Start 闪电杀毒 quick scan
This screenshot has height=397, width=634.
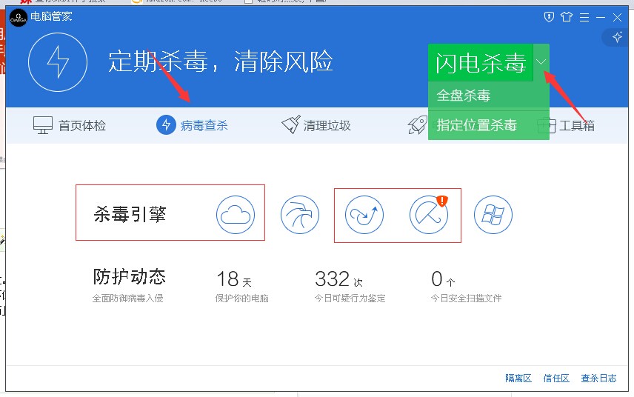point(481,63)
